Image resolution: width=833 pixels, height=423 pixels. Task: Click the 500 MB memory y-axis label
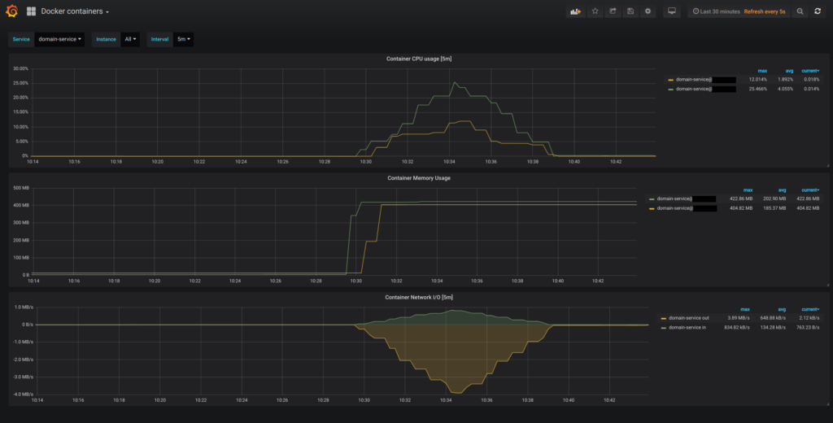tap(22, 188)
